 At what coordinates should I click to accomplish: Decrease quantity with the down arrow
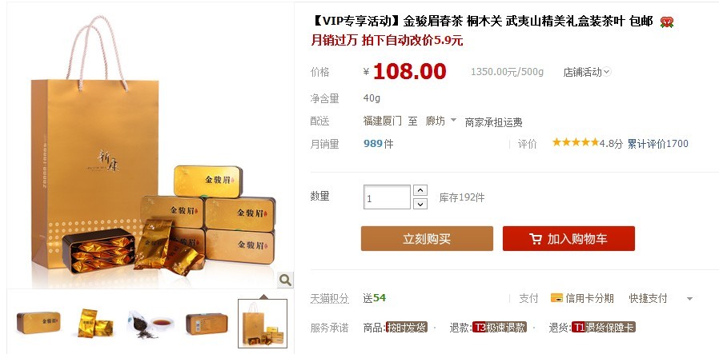point(420,204)
